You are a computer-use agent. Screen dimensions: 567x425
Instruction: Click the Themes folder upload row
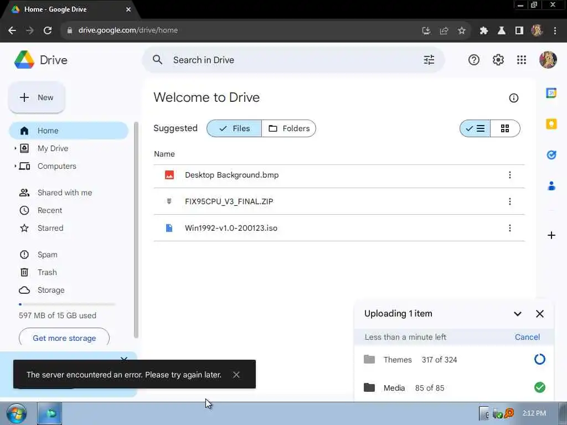pos(454,360)
